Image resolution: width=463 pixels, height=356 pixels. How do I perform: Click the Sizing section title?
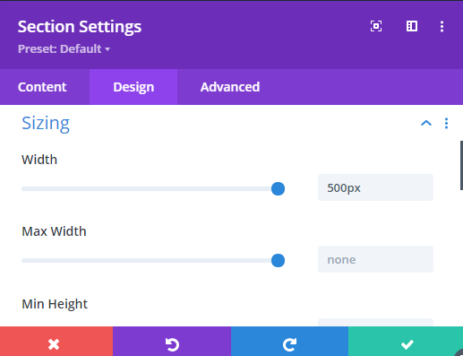(46, 123)
